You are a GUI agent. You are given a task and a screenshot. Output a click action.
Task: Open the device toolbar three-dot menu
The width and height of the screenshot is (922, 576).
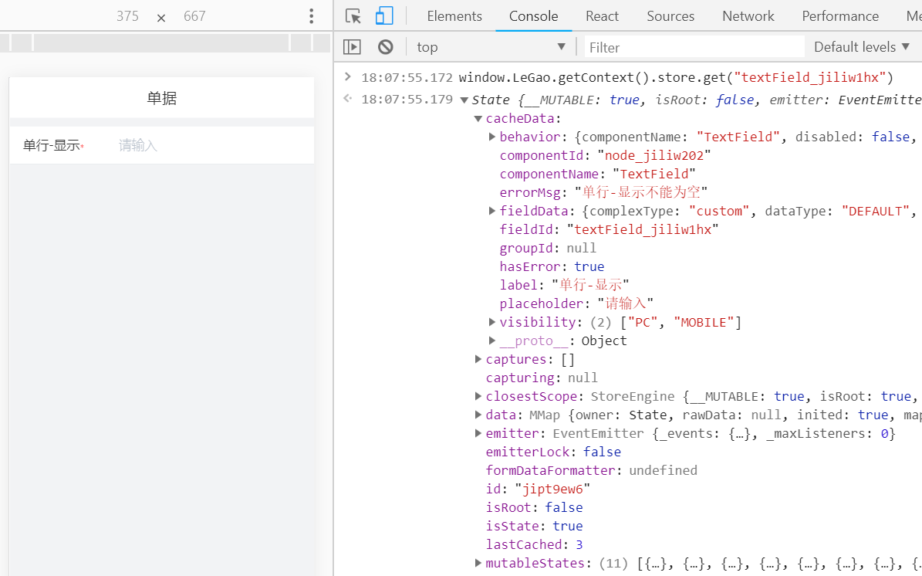point(312,16)
